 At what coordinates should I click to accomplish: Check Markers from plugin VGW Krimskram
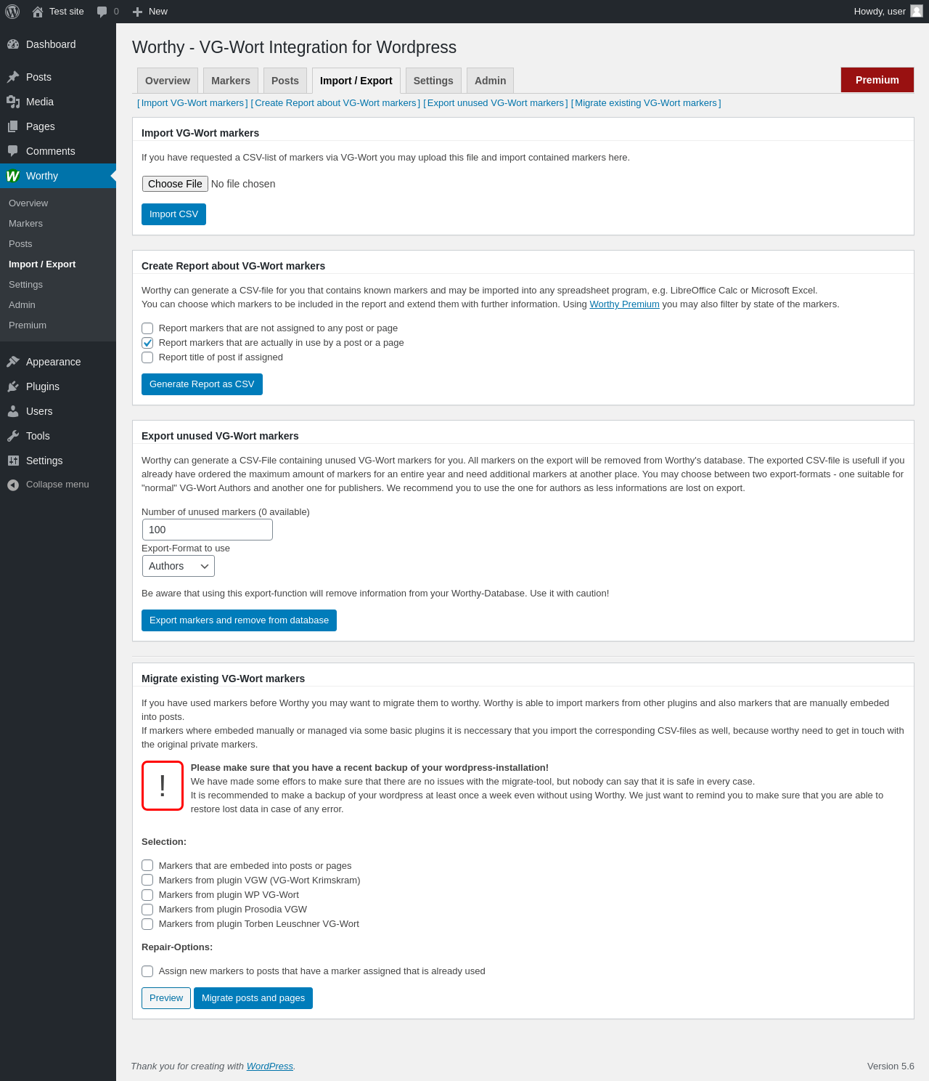point(147,880)
